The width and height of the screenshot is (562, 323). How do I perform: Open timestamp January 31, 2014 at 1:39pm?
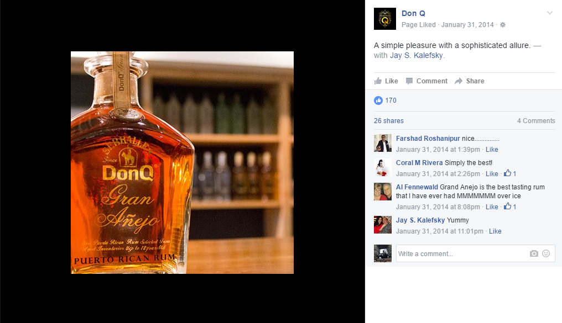point(438,150)
